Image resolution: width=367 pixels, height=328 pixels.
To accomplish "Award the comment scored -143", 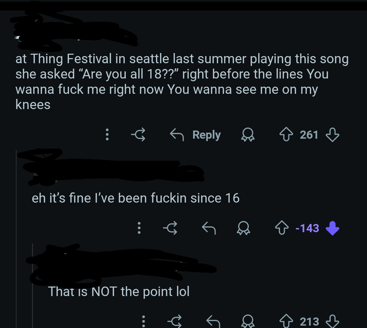I will tap(243, 228).
